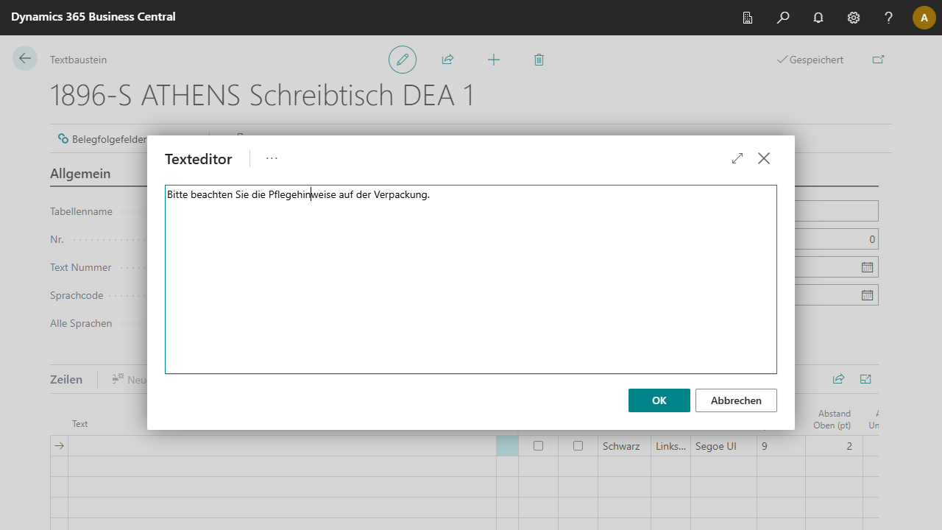Click the back arrow button
The height and width of the screenshot is (530, 942).
[x=25, y=59]
